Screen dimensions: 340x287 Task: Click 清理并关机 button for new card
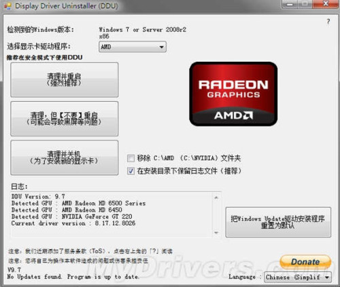(x=65, y=157)
